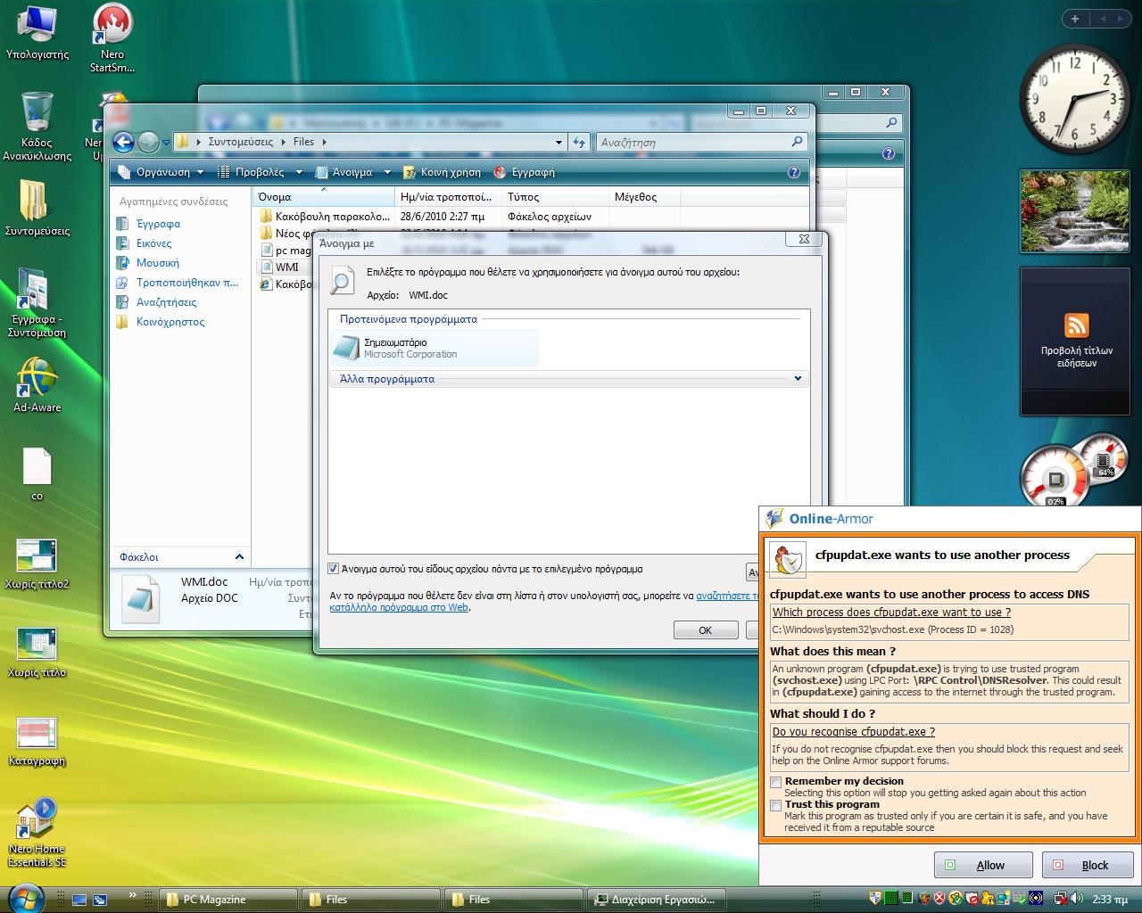The width and height of the screenshot is (1142, 913).
Task: Open the Nero StartSmart desktop shortcut
Action: point(112,37)
